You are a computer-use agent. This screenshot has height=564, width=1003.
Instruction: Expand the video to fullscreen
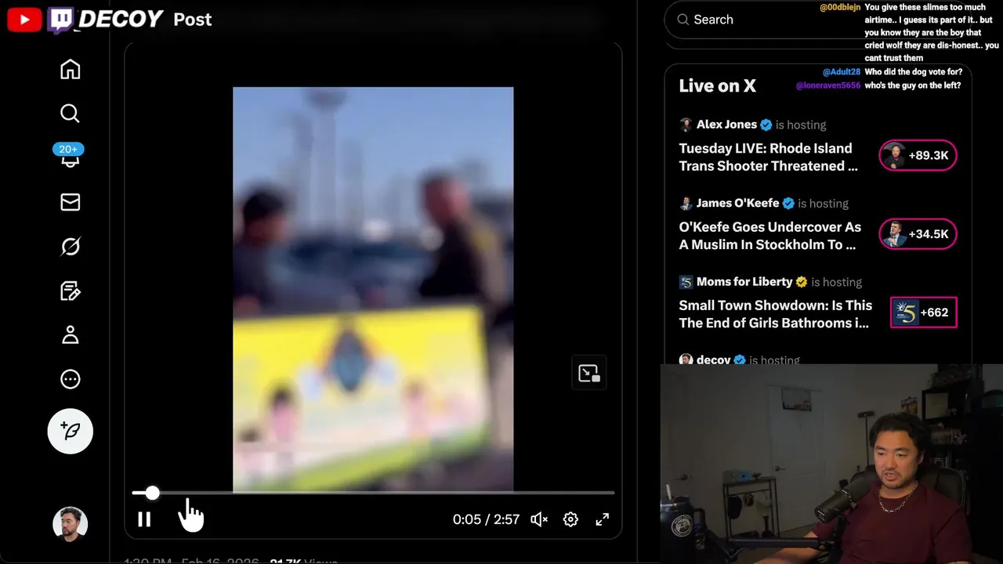[x=602, y=519]
